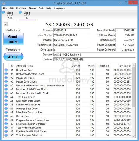The height and width of the screenshot is (141, 139).
Task: Open the Language menu
Action: pyautogui.click(x=59, y=9)
